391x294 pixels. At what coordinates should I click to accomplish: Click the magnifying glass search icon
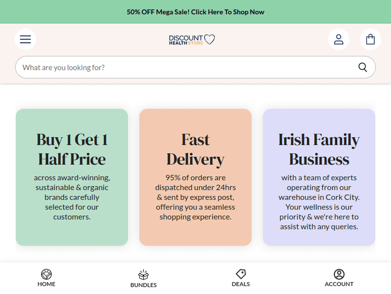tap(363, 67)
